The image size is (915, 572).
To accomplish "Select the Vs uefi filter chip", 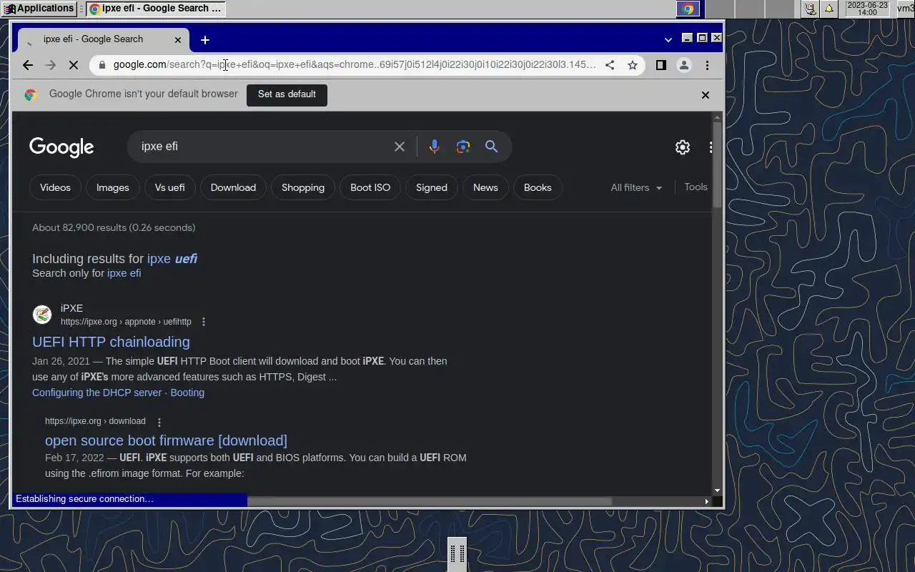I will pyautogui.click(x=169, y=187).
